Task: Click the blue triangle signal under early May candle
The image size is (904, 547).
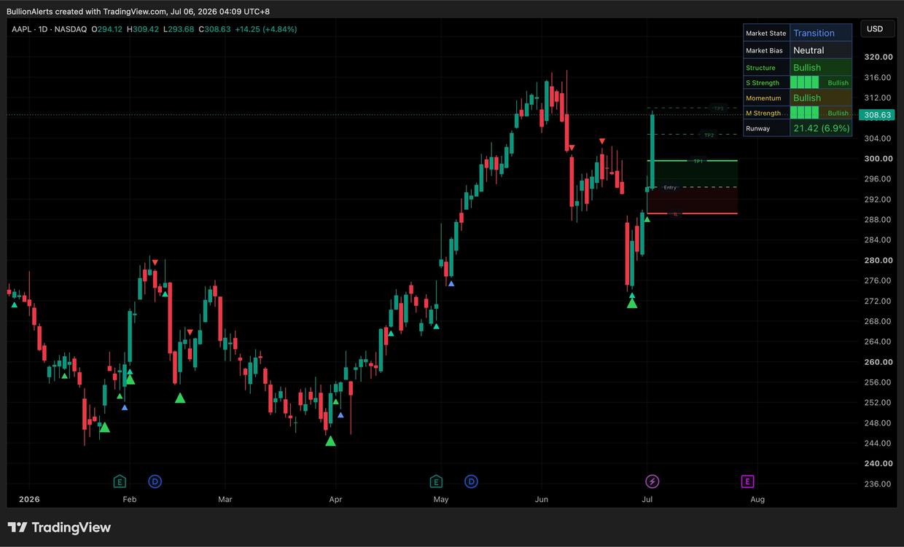Action: click(451, 283)
